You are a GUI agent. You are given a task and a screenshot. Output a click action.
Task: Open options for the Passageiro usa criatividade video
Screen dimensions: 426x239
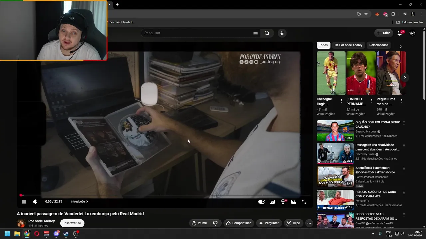(404, 145)
